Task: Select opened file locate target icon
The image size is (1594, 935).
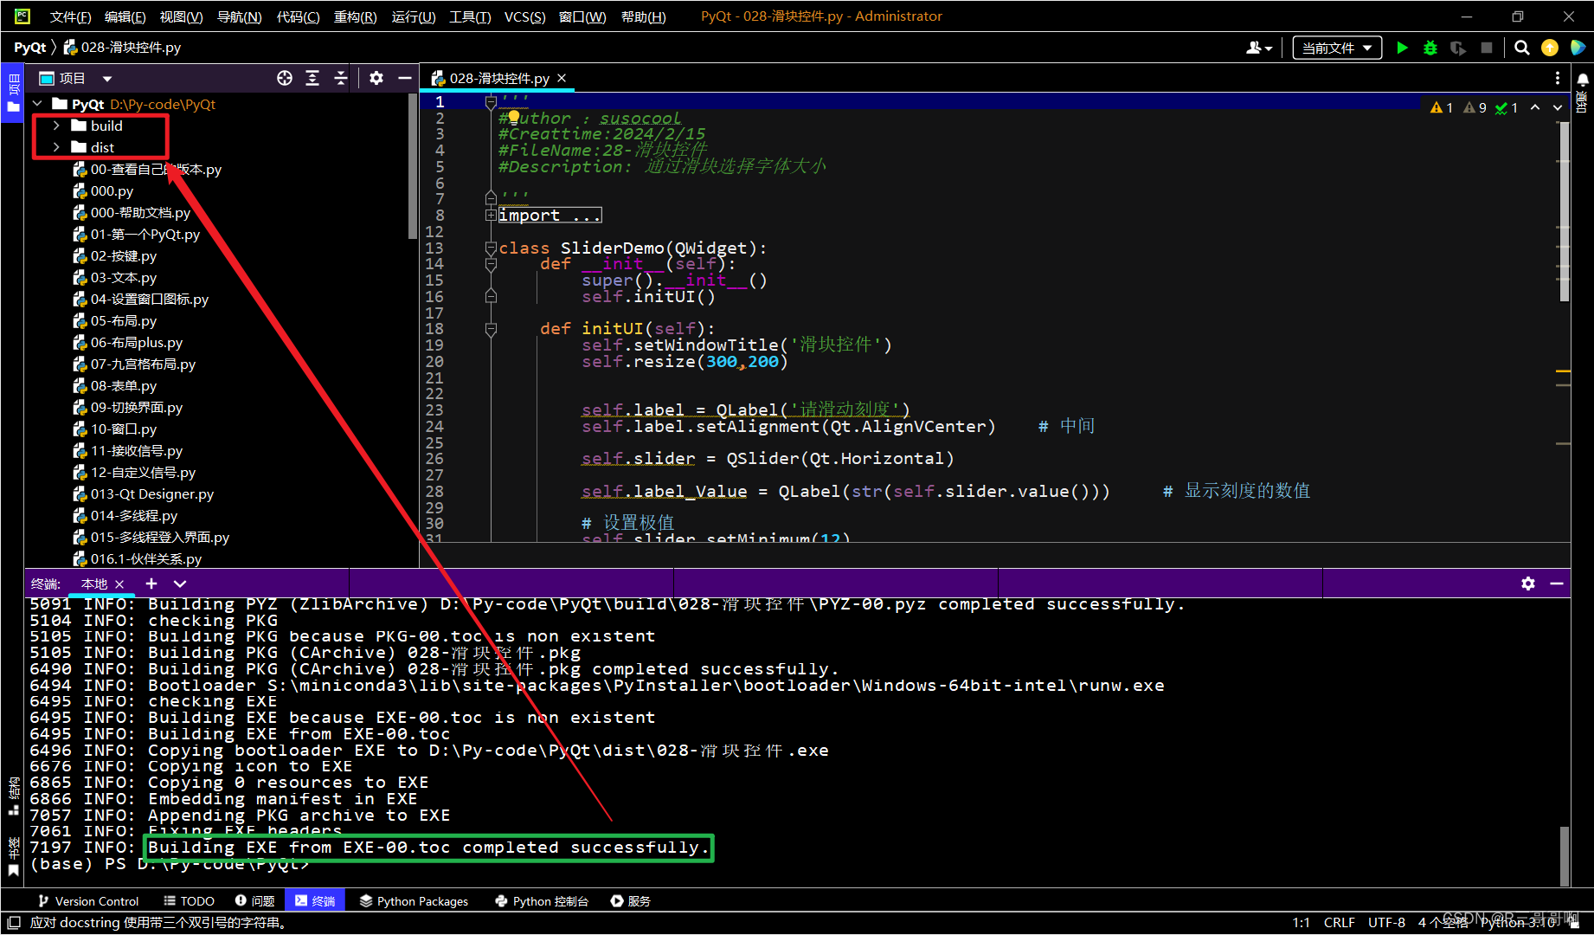Action: (x=285, y=78)
